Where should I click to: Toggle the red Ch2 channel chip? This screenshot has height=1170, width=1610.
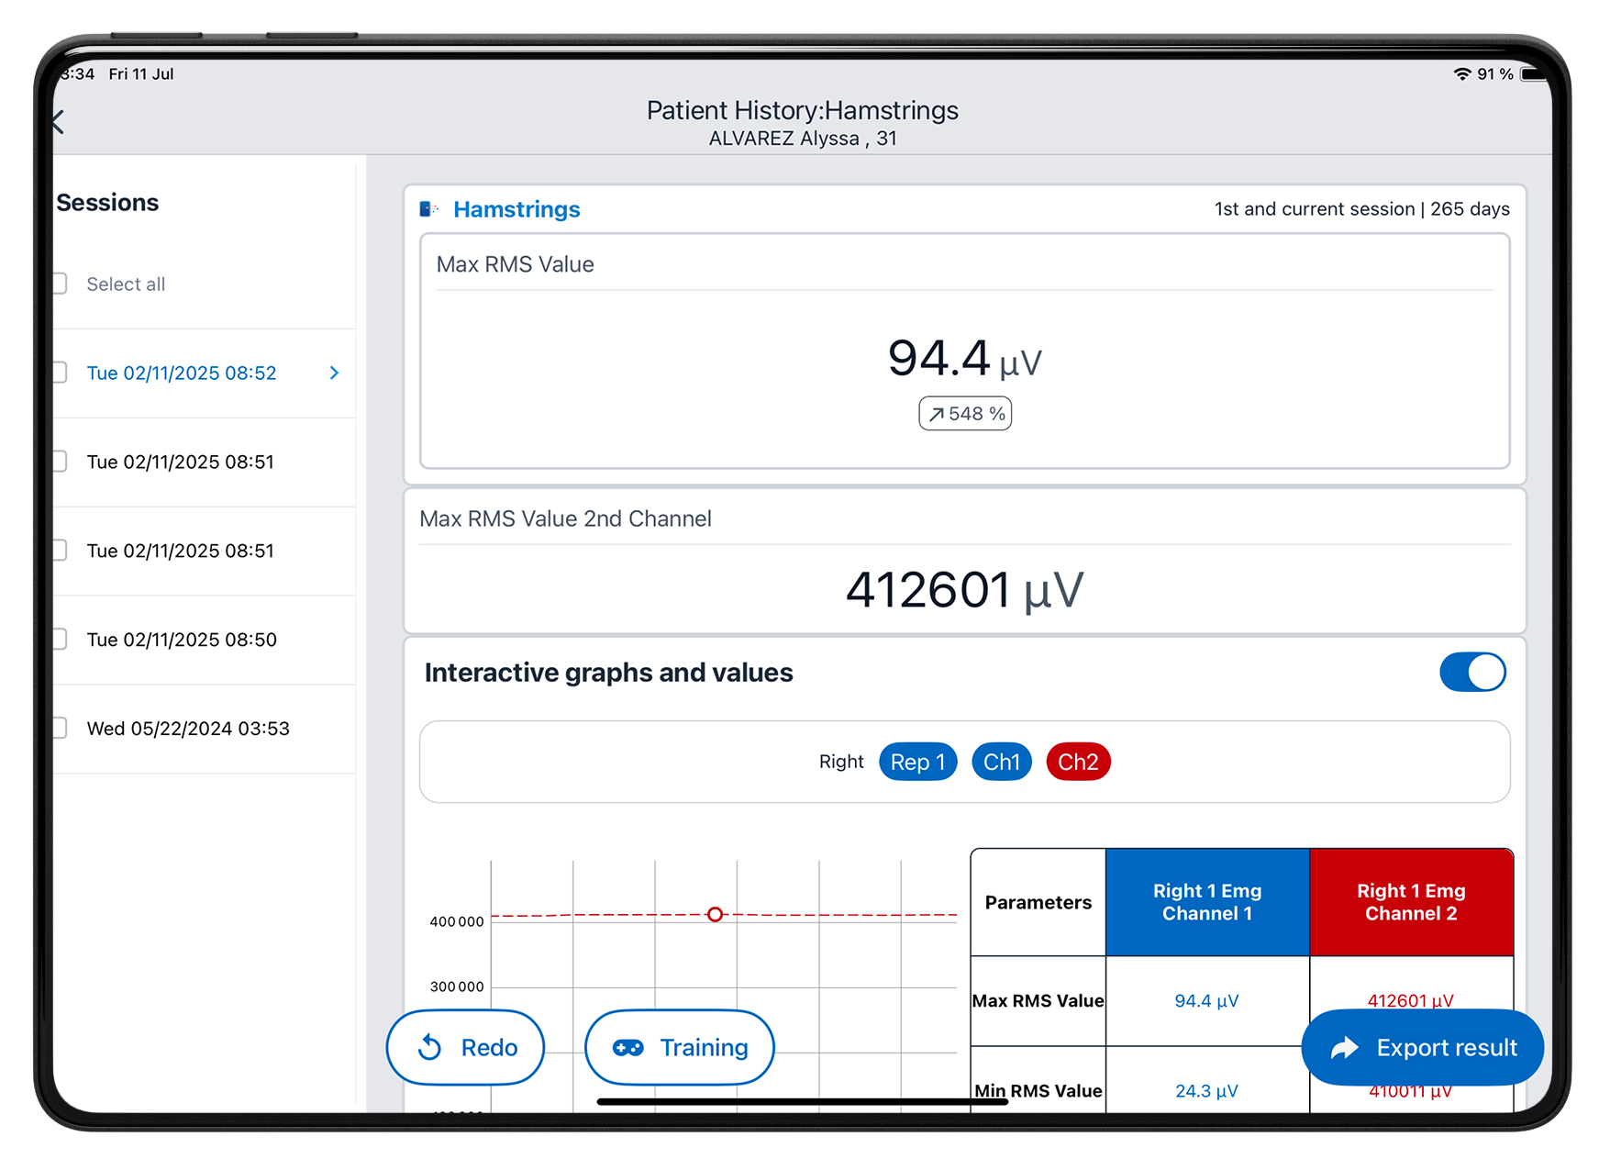(1078, 762)
